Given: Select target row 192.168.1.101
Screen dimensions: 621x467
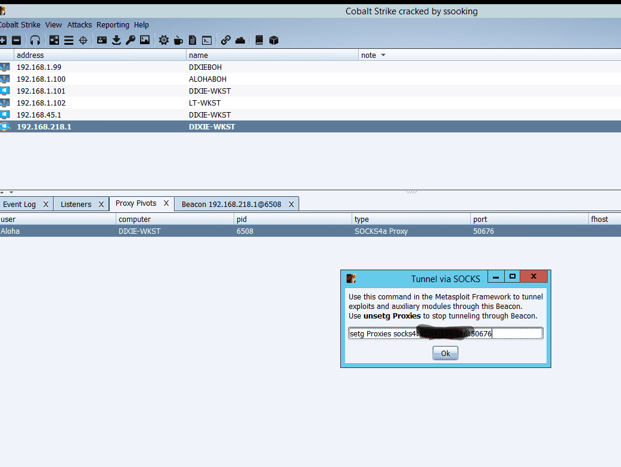Looking at the screenshot, I should click(x=310, y=91).
